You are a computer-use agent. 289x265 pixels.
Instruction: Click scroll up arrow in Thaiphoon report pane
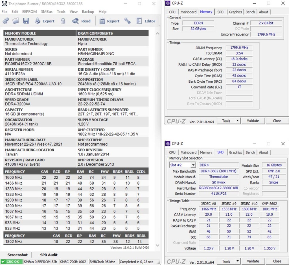pos(157,34)
